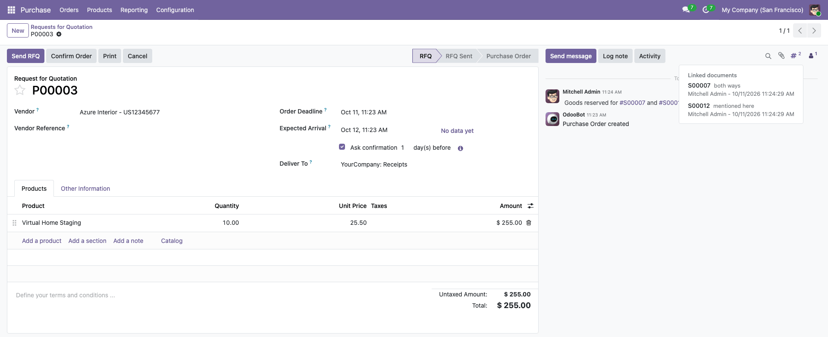Open the followers icon in the chatter
The height and width of the screenshot is (337, 828).
[x=813, y=56]
